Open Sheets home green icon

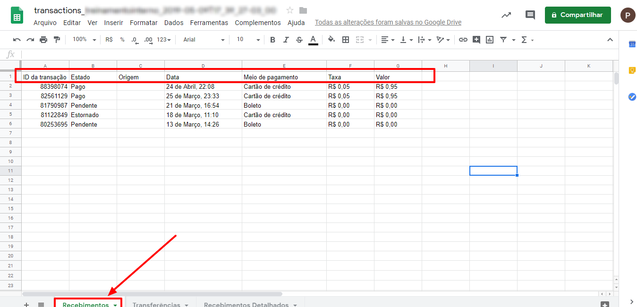pyautogui.click(x=17, y=15)
